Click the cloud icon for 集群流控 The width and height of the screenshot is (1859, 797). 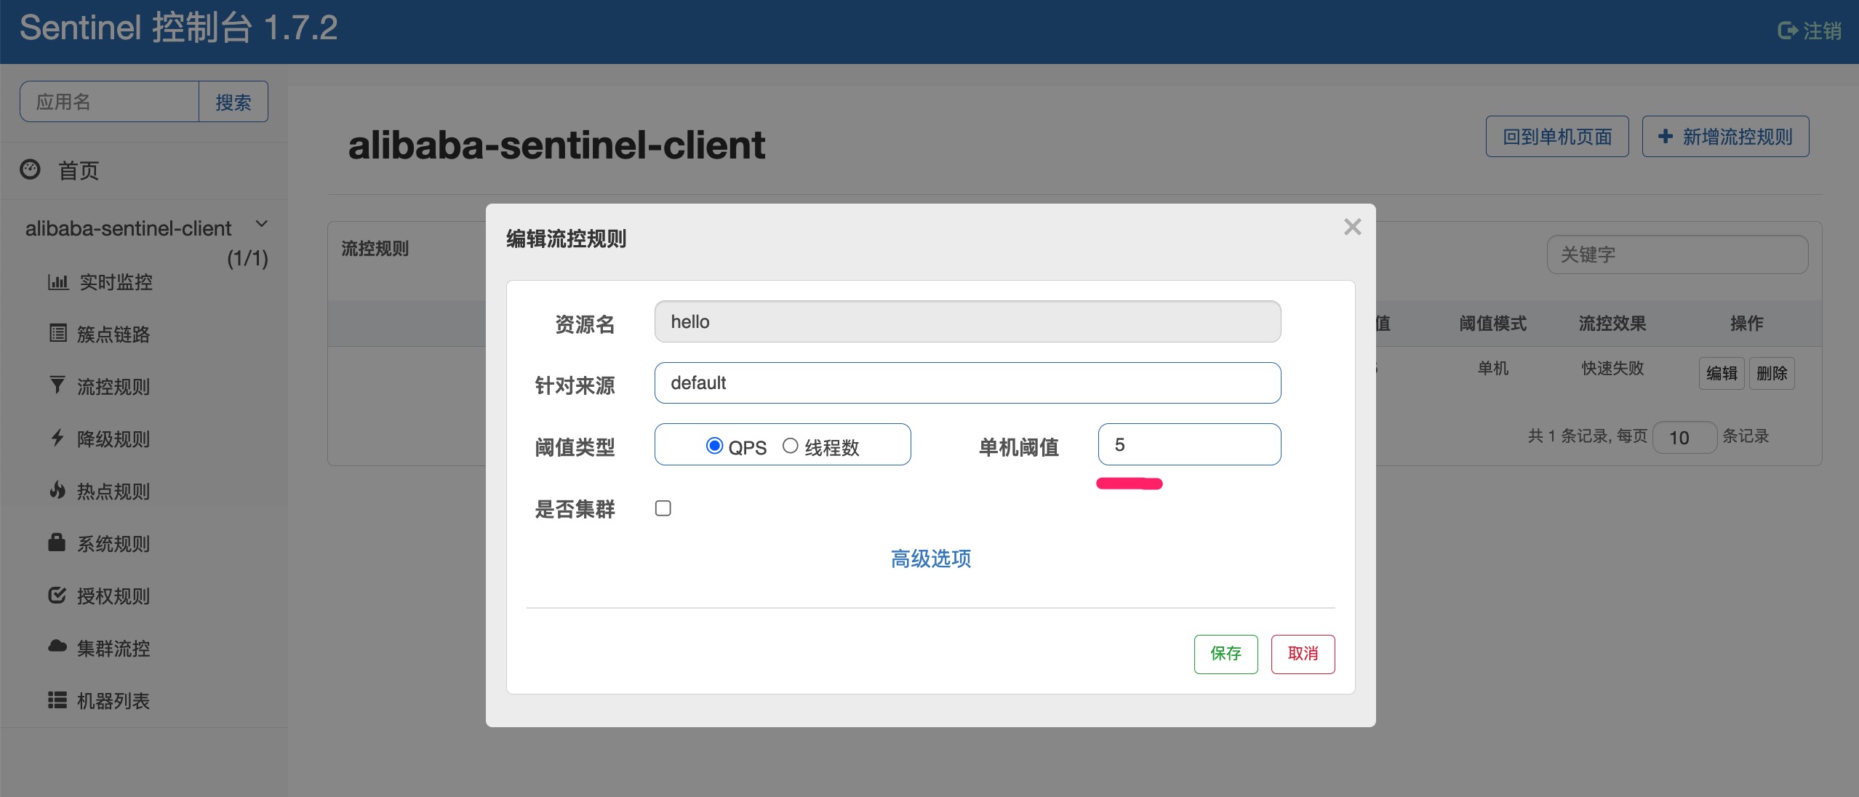pos(57,646)
